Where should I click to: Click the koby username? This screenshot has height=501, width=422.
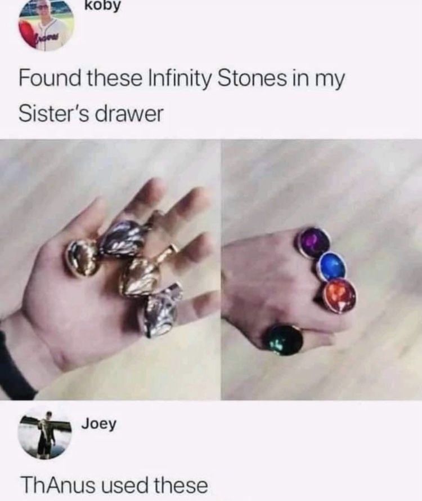click(x=103, y=6)
